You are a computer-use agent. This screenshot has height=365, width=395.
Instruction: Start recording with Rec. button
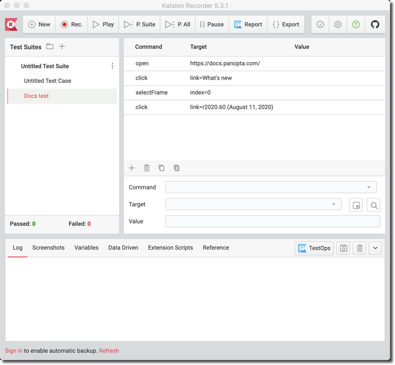(72, 24)
